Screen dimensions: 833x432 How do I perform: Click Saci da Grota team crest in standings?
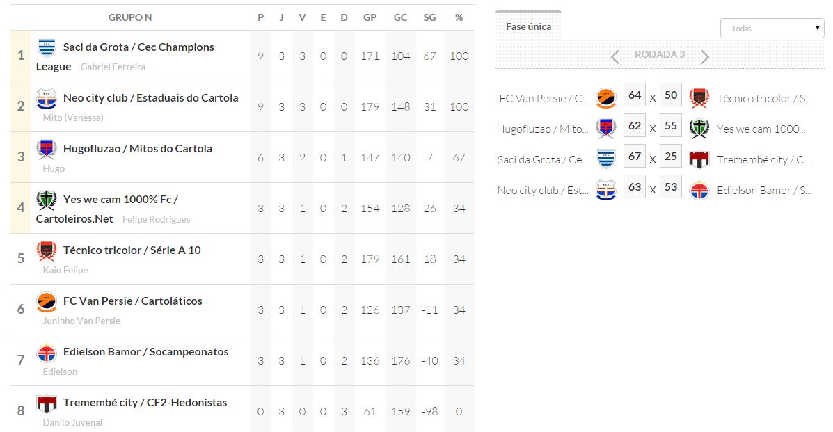(x=47, y=47)
